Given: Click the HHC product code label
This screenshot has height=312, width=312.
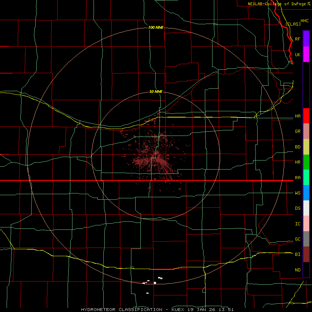Looking at the screenshot, I should 305,21.
